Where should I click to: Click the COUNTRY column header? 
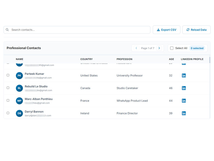(86, 59)
